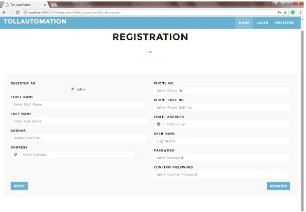Viewport: 306px width, 212px height.
Task: Focus the Last Name input field
Action: (x=79, y=121)
